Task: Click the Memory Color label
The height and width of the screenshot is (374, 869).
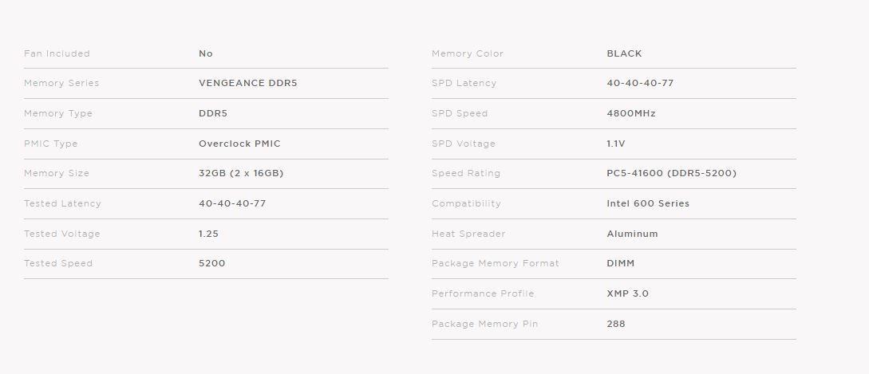Action: [x=468, y=53]
